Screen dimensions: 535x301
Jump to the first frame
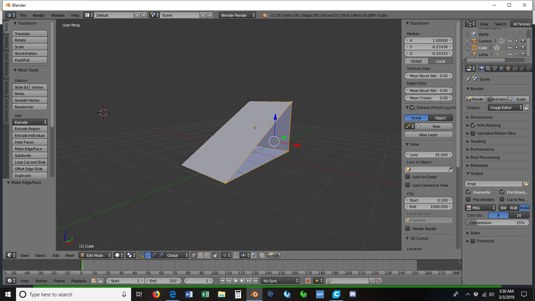click(222, 281)
